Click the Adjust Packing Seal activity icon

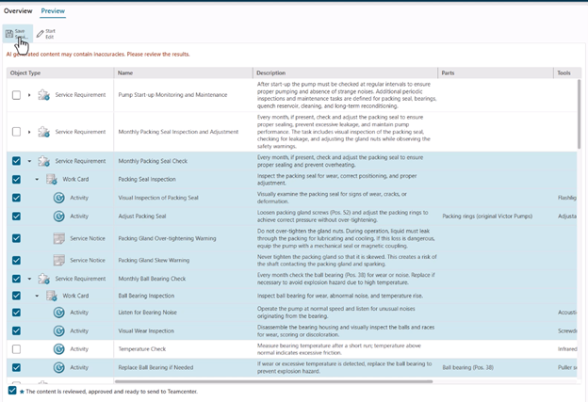click(x=58, y=217)
